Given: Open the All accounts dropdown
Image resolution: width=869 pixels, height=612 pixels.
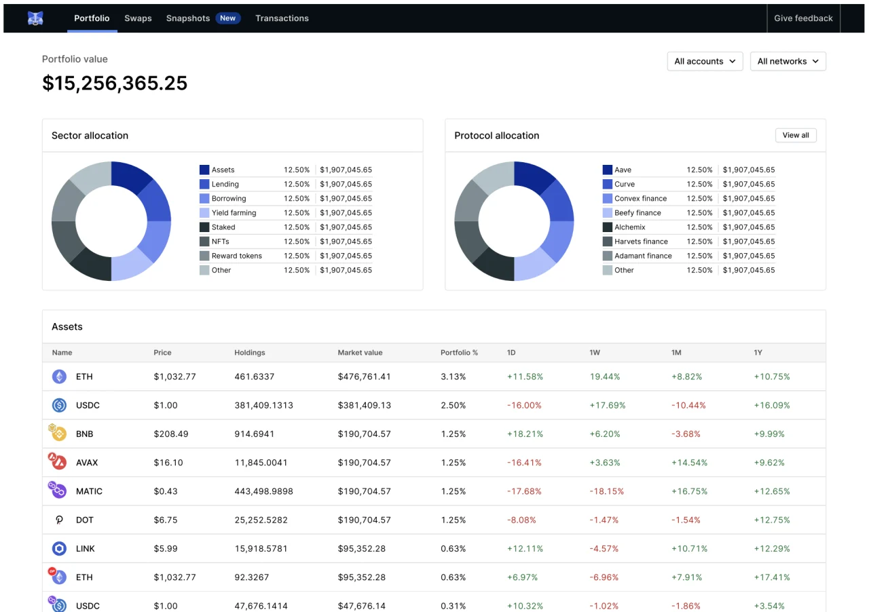Looking at the screenshot, I should pyautogui.click(x=705, y=61).
